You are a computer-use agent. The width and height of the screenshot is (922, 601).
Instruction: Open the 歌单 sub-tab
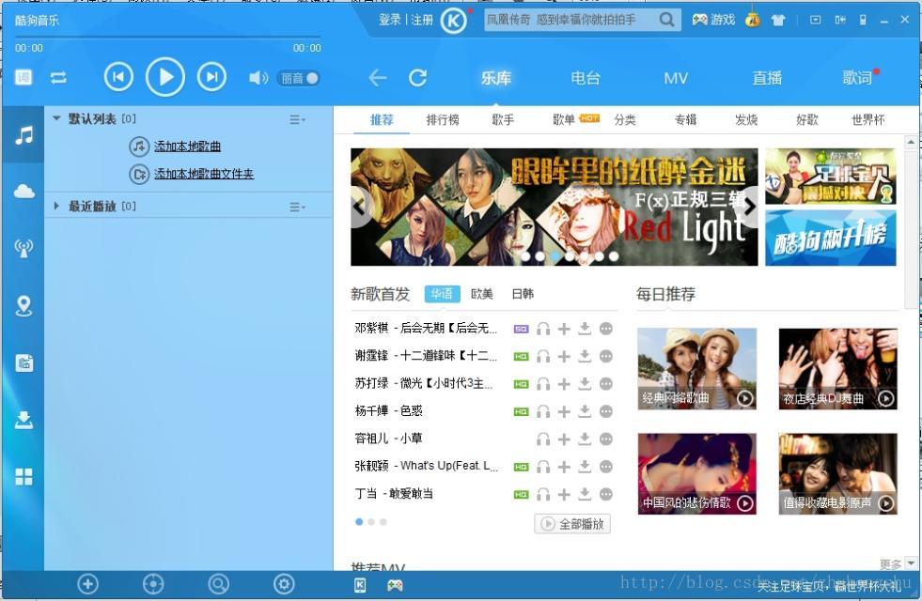point(564,120)
